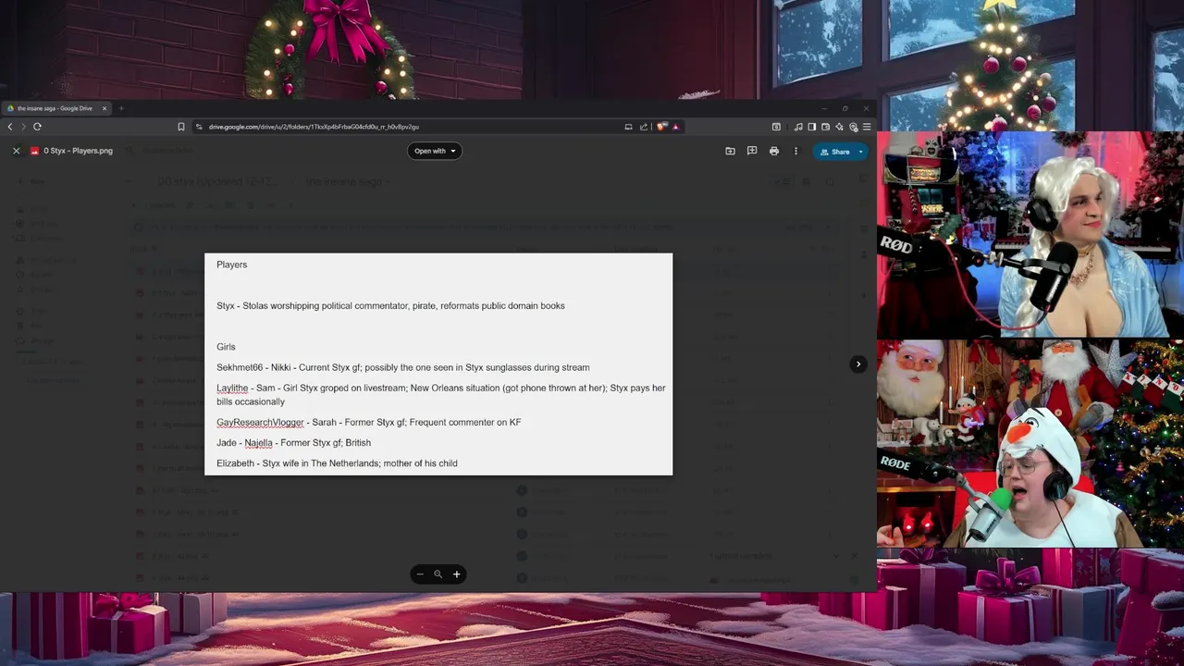Viewport: 1184px width, 666px height.
Task: Click the VPN shield icon
Action: (853, 127)
